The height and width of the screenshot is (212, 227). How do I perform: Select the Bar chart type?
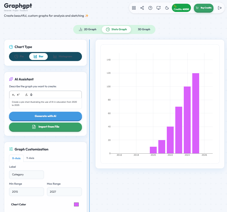[38, 56]
